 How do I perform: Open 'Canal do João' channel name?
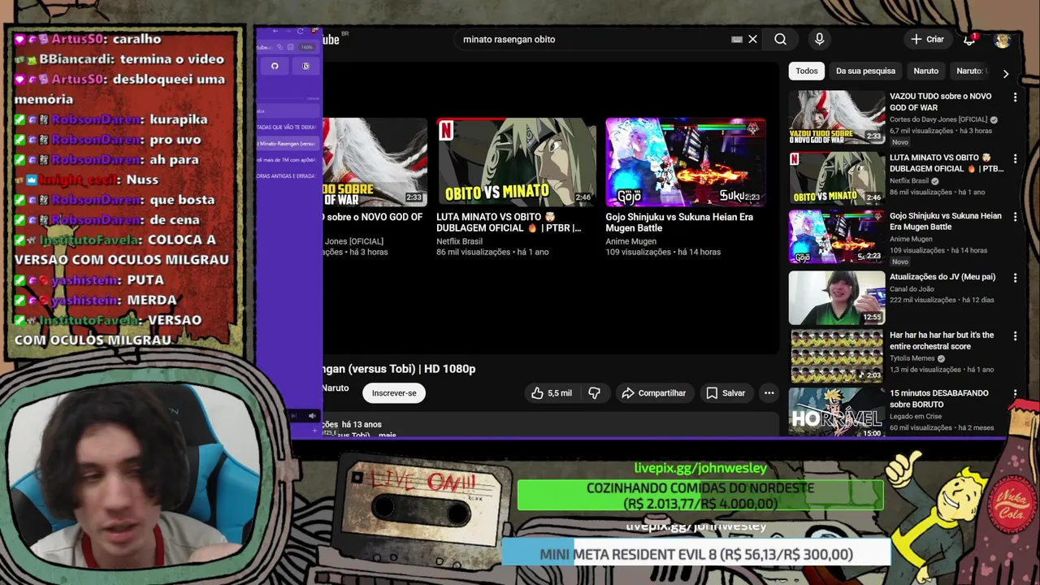tap(912, 288)
